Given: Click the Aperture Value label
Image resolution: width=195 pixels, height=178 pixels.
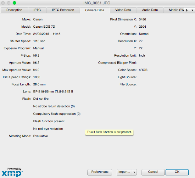Looking at the screenshot, I should click(x=20, y=63).
